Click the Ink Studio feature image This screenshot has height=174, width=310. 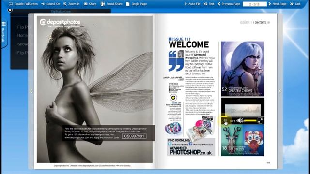[x=243, y=140]
